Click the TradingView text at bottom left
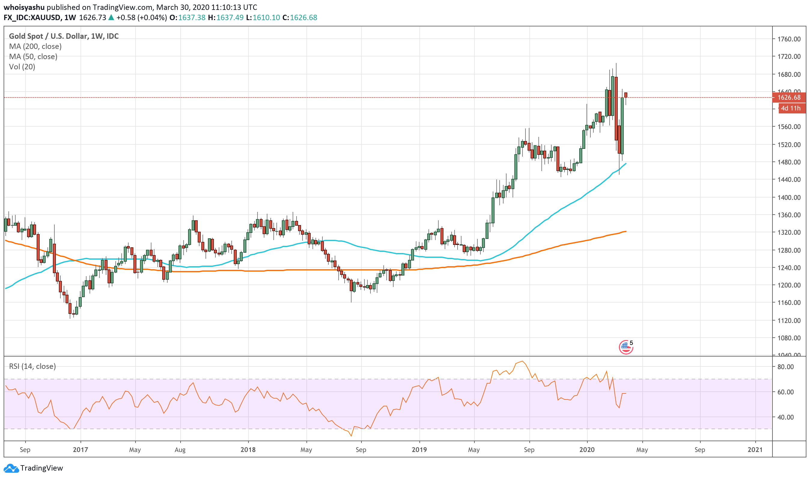The width and height of the screenshot is (810, 479). (x=41, y=468)
